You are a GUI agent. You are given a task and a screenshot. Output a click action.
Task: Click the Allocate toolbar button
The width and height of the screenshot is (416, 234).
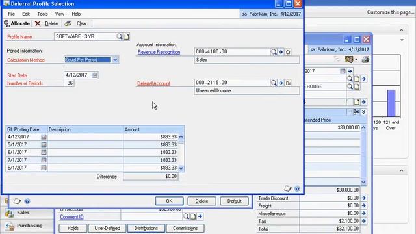[x=17, y=23]
